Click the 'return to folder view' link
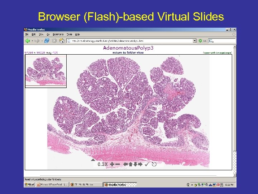Viewport: 258px width, 194px height. pos(128,52)
